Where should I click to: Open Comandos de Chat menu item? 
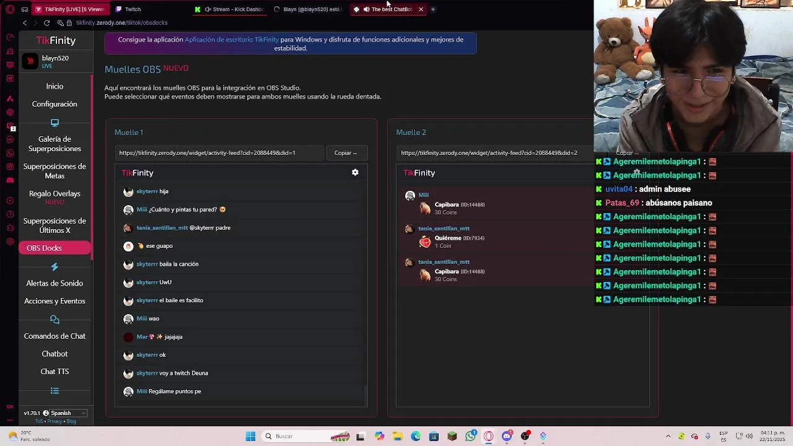pos(55,336)
